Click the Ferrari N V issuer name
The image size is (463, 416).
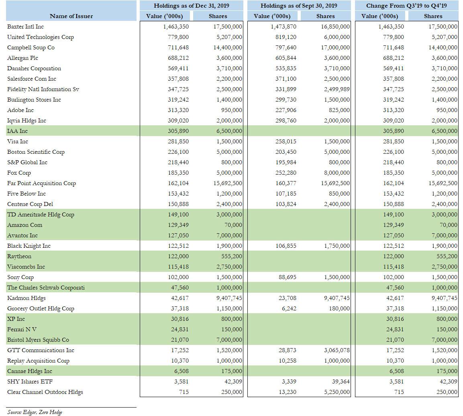coord(22,329)
